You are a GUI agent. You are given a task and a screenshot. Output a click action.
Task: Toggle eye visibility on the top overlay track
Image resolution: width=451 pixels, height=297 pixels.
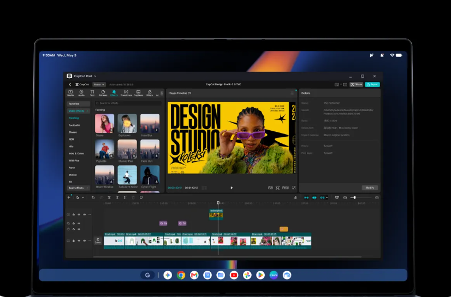tap(79, 214)
